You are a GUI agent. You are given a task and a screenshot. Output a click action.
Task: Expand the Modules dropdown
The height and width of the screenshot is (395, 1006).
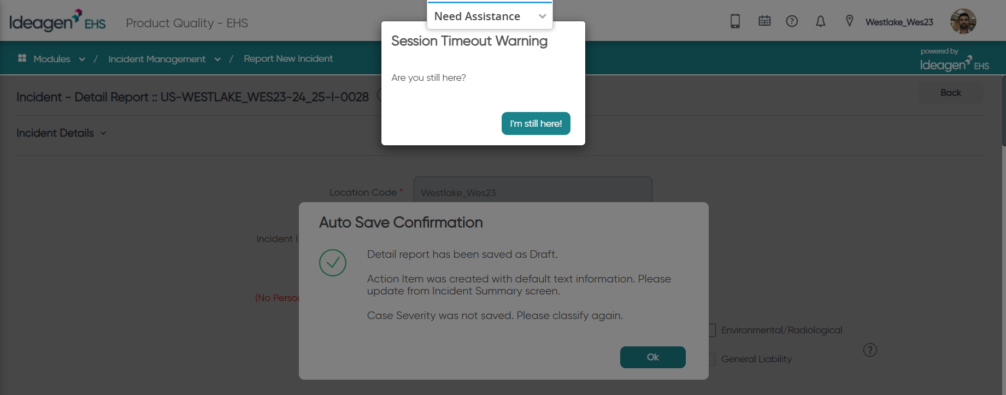(x=82, y=59)
